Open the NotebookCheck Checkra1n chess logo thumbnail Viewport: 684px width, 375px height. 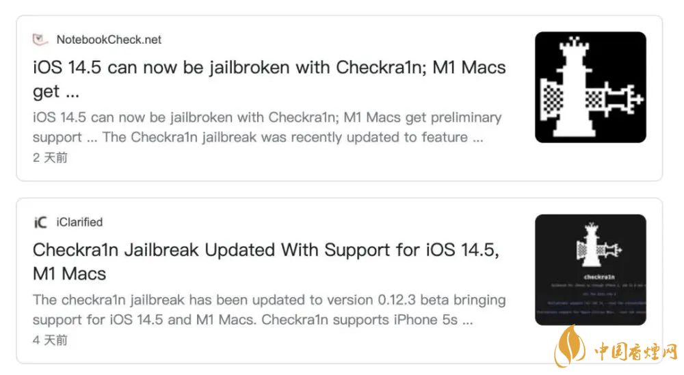(590, 87)
